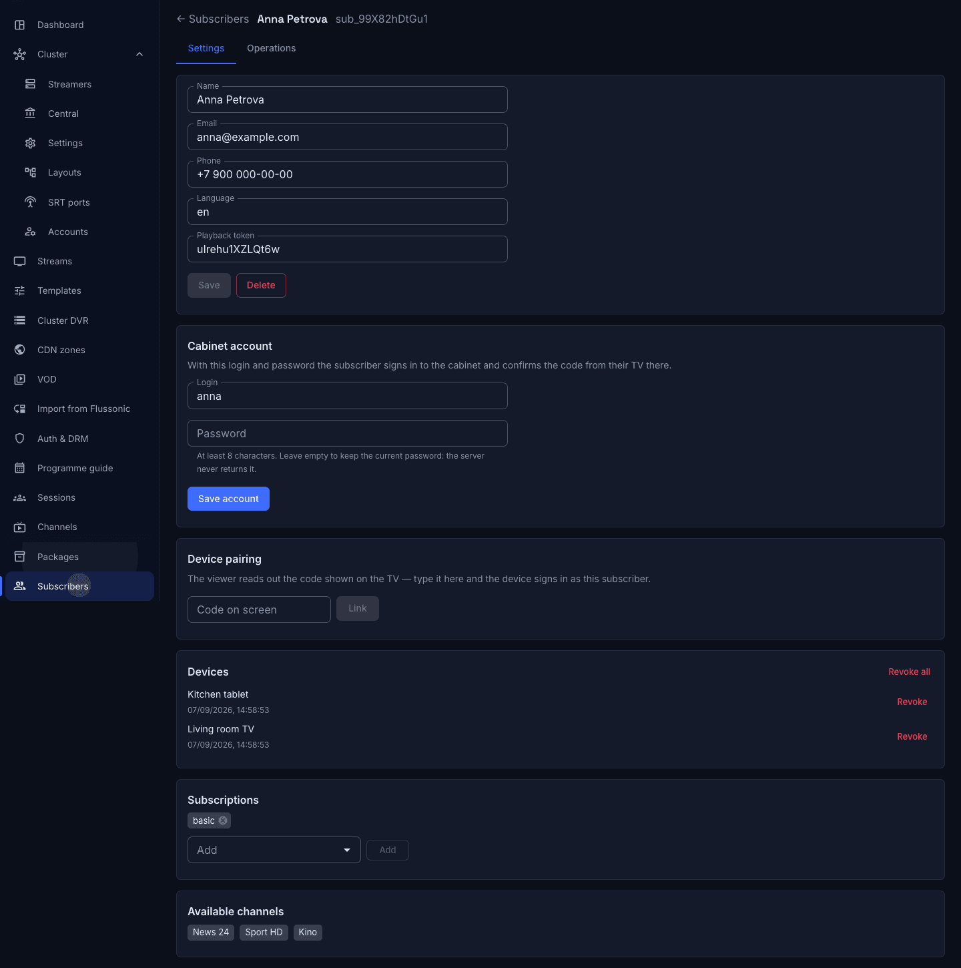Screen dimensions: 961x968
Task: Open Subscribers in the sidebar
Action: click(80, 586)
